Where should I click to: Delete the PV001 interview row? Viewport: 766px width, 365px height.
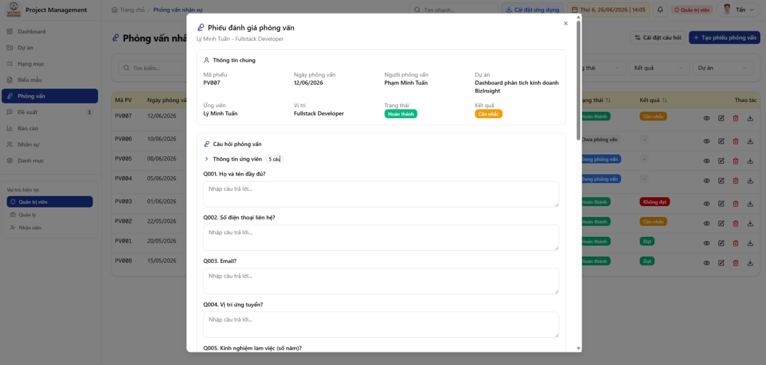click(735, 243)
